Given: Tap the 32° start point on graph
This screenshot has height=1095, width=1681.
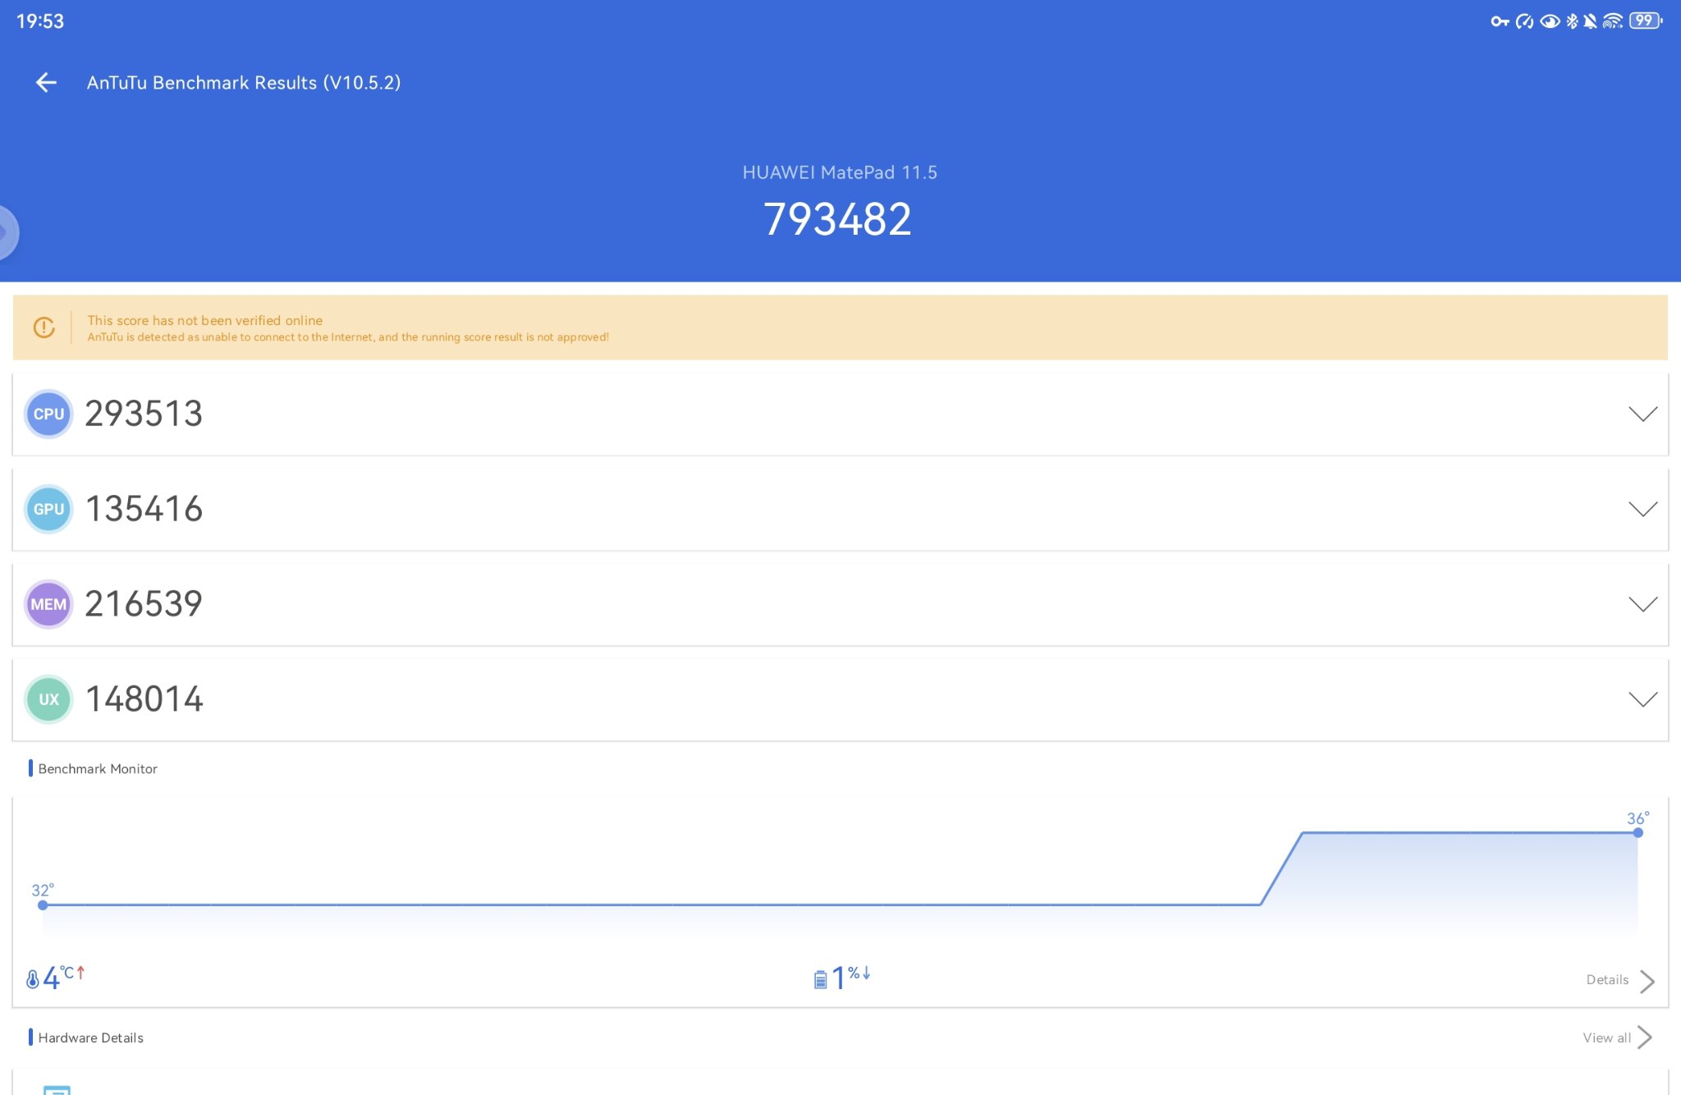Looking at the screenshot, I should (x=43, y=905).
